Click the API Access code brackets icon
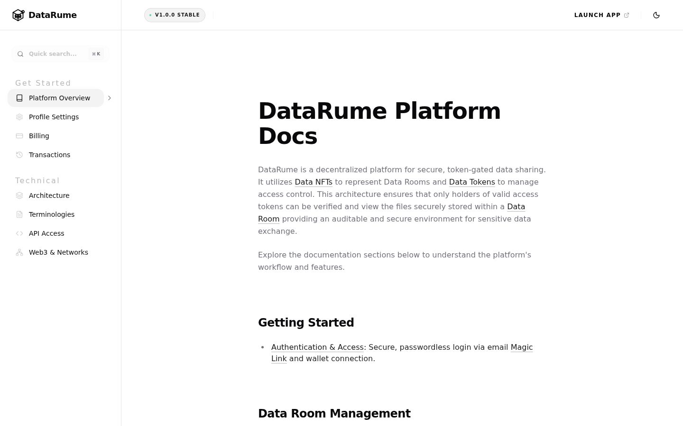 pos(19,233)
